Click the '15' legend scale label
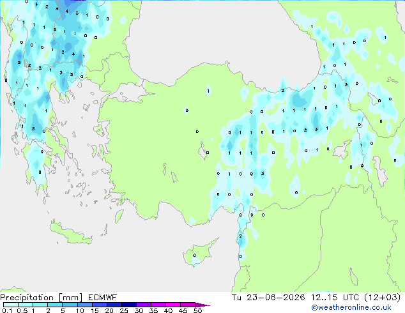Image resolution: width=405 pixels, height=313 pixels. 95,310
